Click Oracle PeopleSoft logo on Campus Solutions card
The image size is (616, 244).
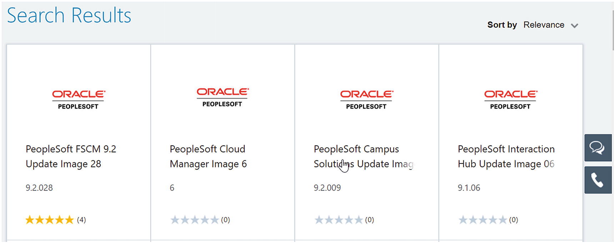point(366,100)
